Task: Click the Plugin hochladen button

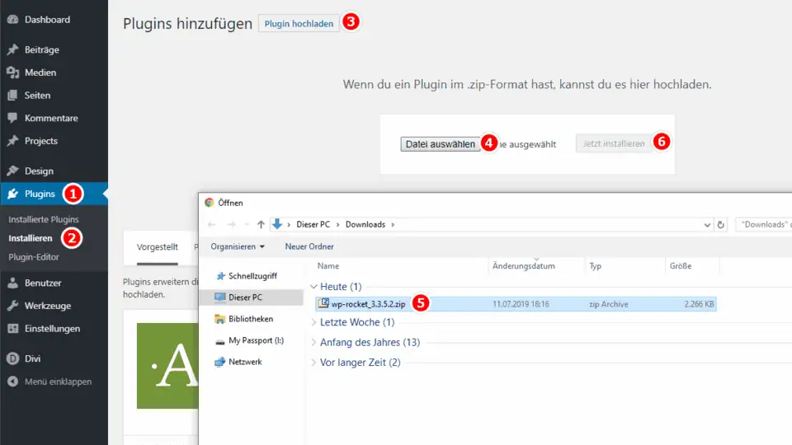Action: tap(299, 24)
